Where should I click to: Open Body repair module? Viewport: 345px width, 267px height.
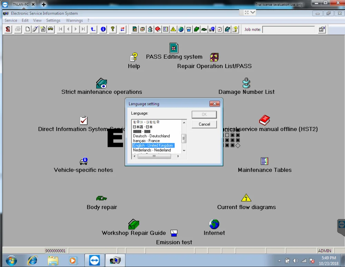pos(101,198)
